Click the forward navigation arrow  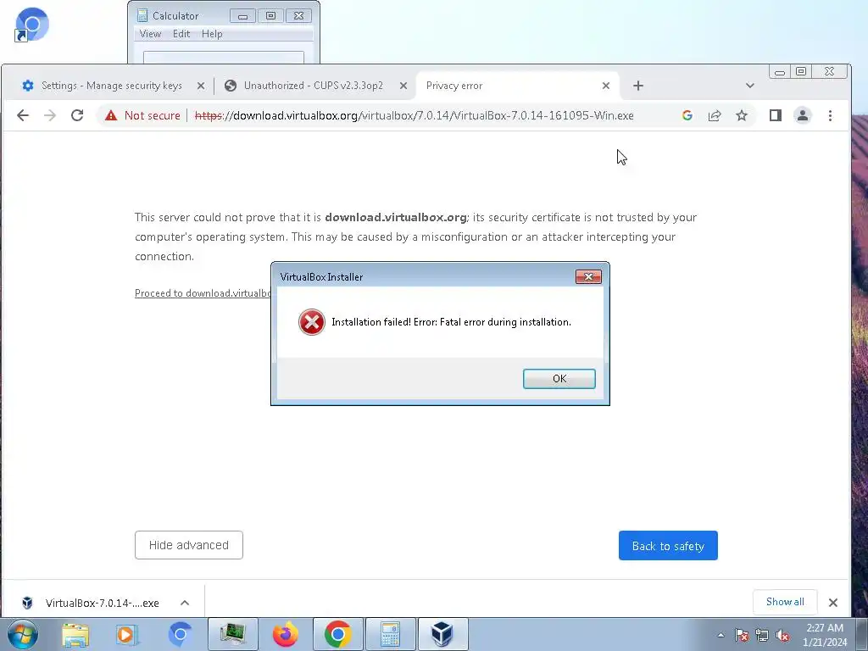pyautogui.click(x=50, y=115)
